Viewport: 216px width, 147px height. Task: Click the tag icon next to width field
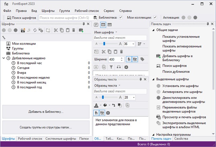point(142,59)
